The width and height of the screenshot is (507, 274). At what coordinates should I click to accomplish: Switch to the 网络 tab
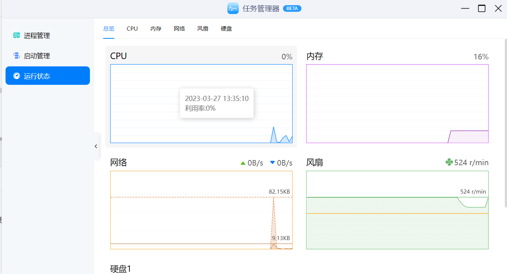point(179,28)
